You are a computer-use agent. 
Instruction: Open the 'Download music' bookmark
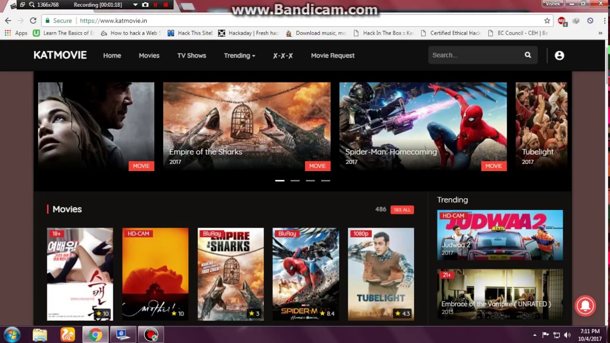(x=316, y=33)
